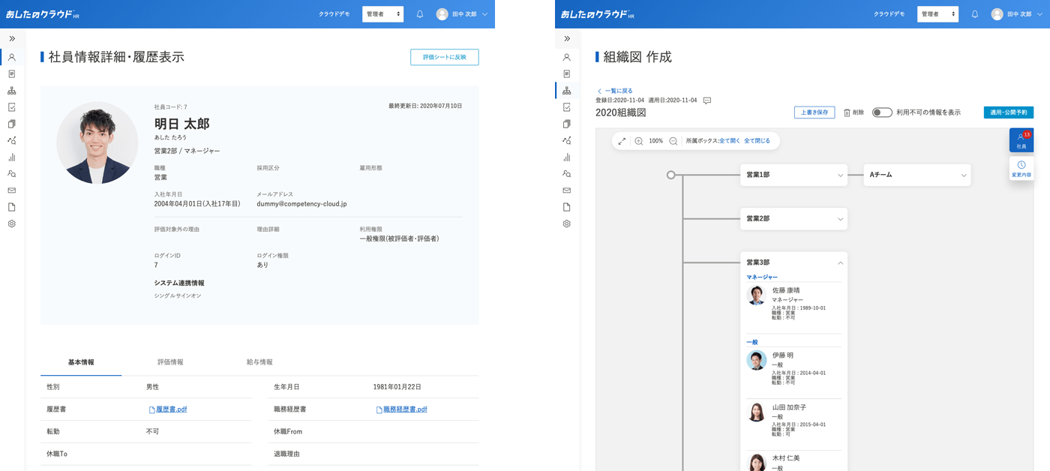The height and width of the screenshot is (471, 1050).
Task: Click the birth date 1981年01月22日
Action: pos(397,387)
